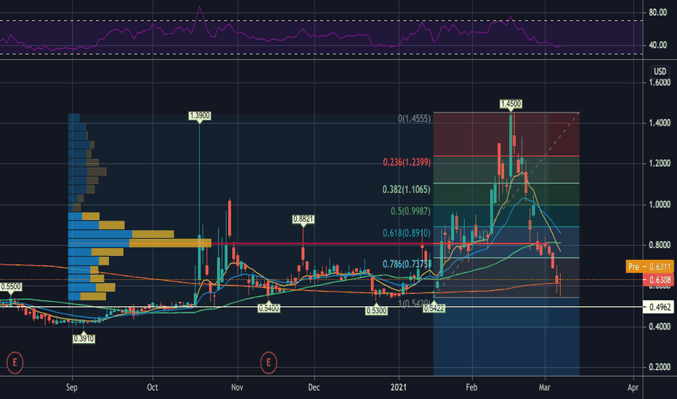Select Fibonacci level 0.618(0.8910) label

coord(406,234)
